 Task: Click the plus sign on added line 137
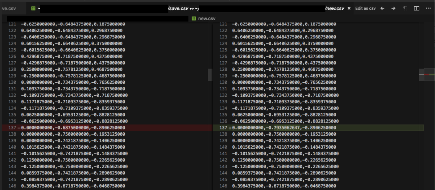click(230, 128)
